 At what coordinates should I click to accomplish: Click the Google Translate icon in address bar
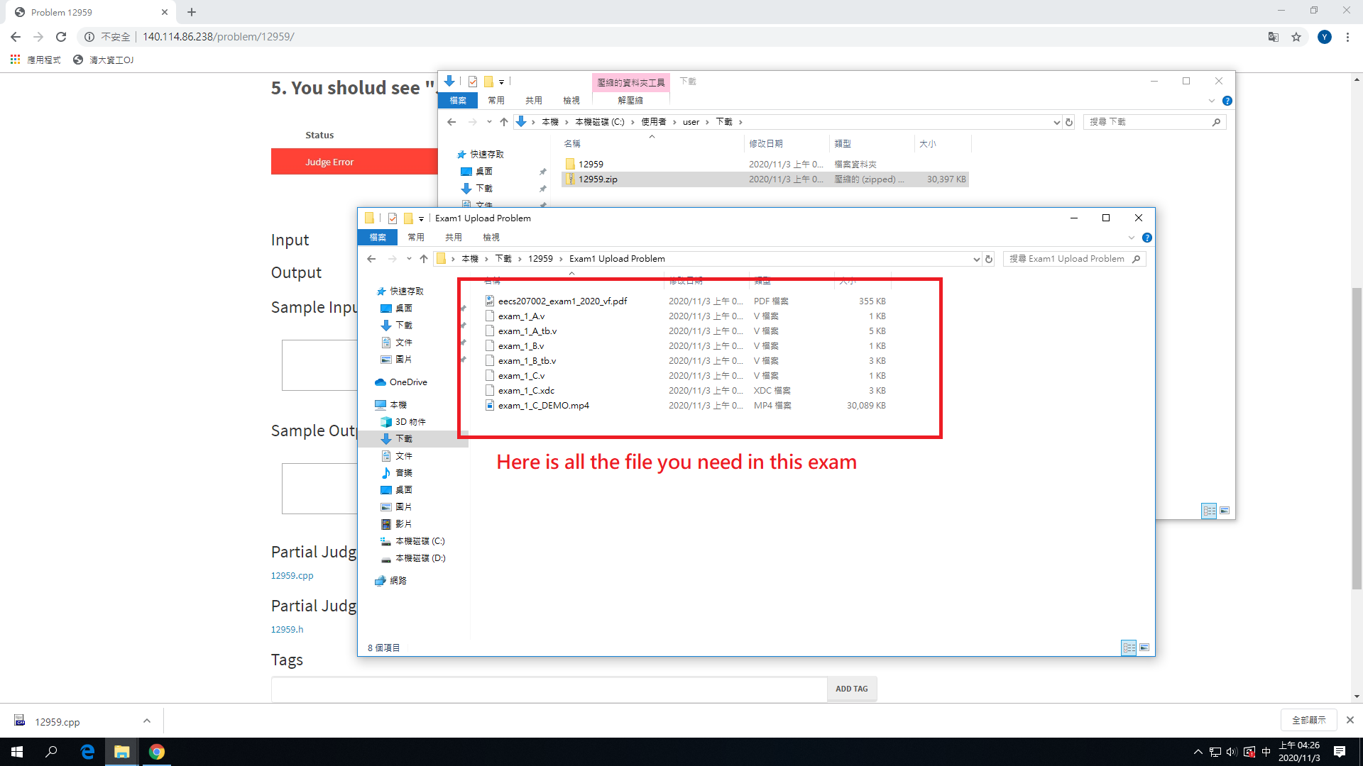1274,37
